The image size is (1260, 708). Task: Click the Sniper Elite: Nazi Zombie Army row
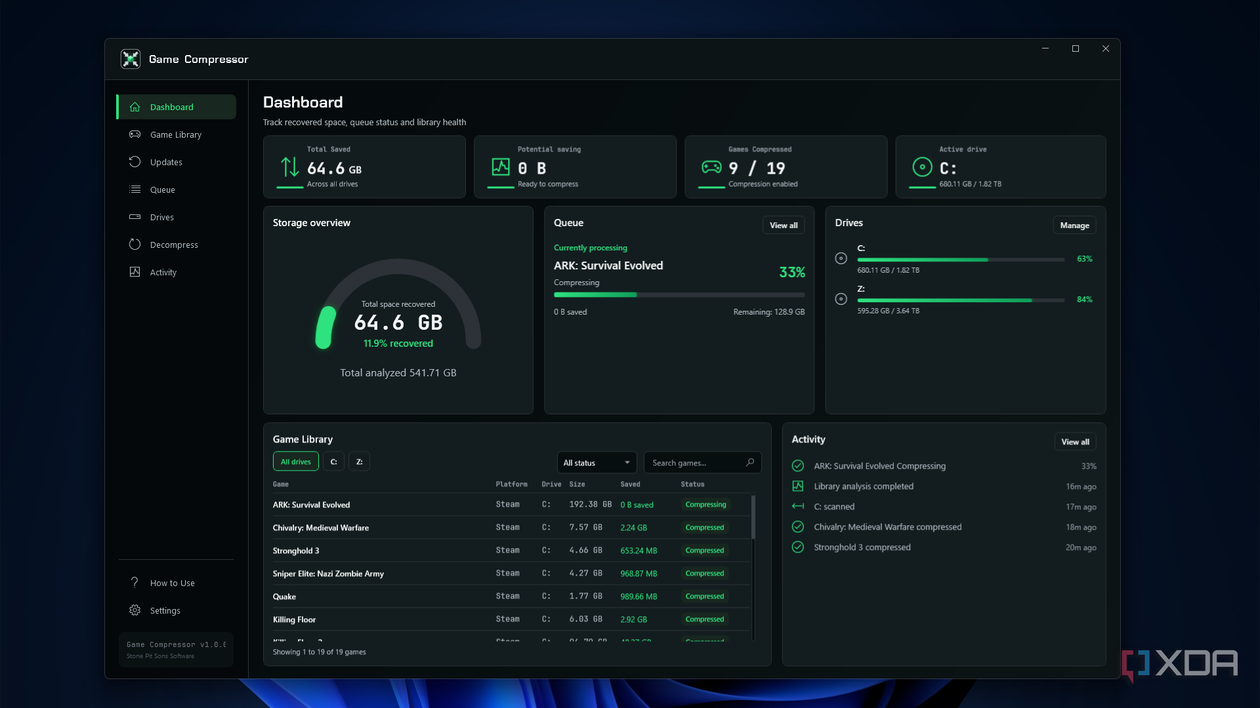pos(511,574)
